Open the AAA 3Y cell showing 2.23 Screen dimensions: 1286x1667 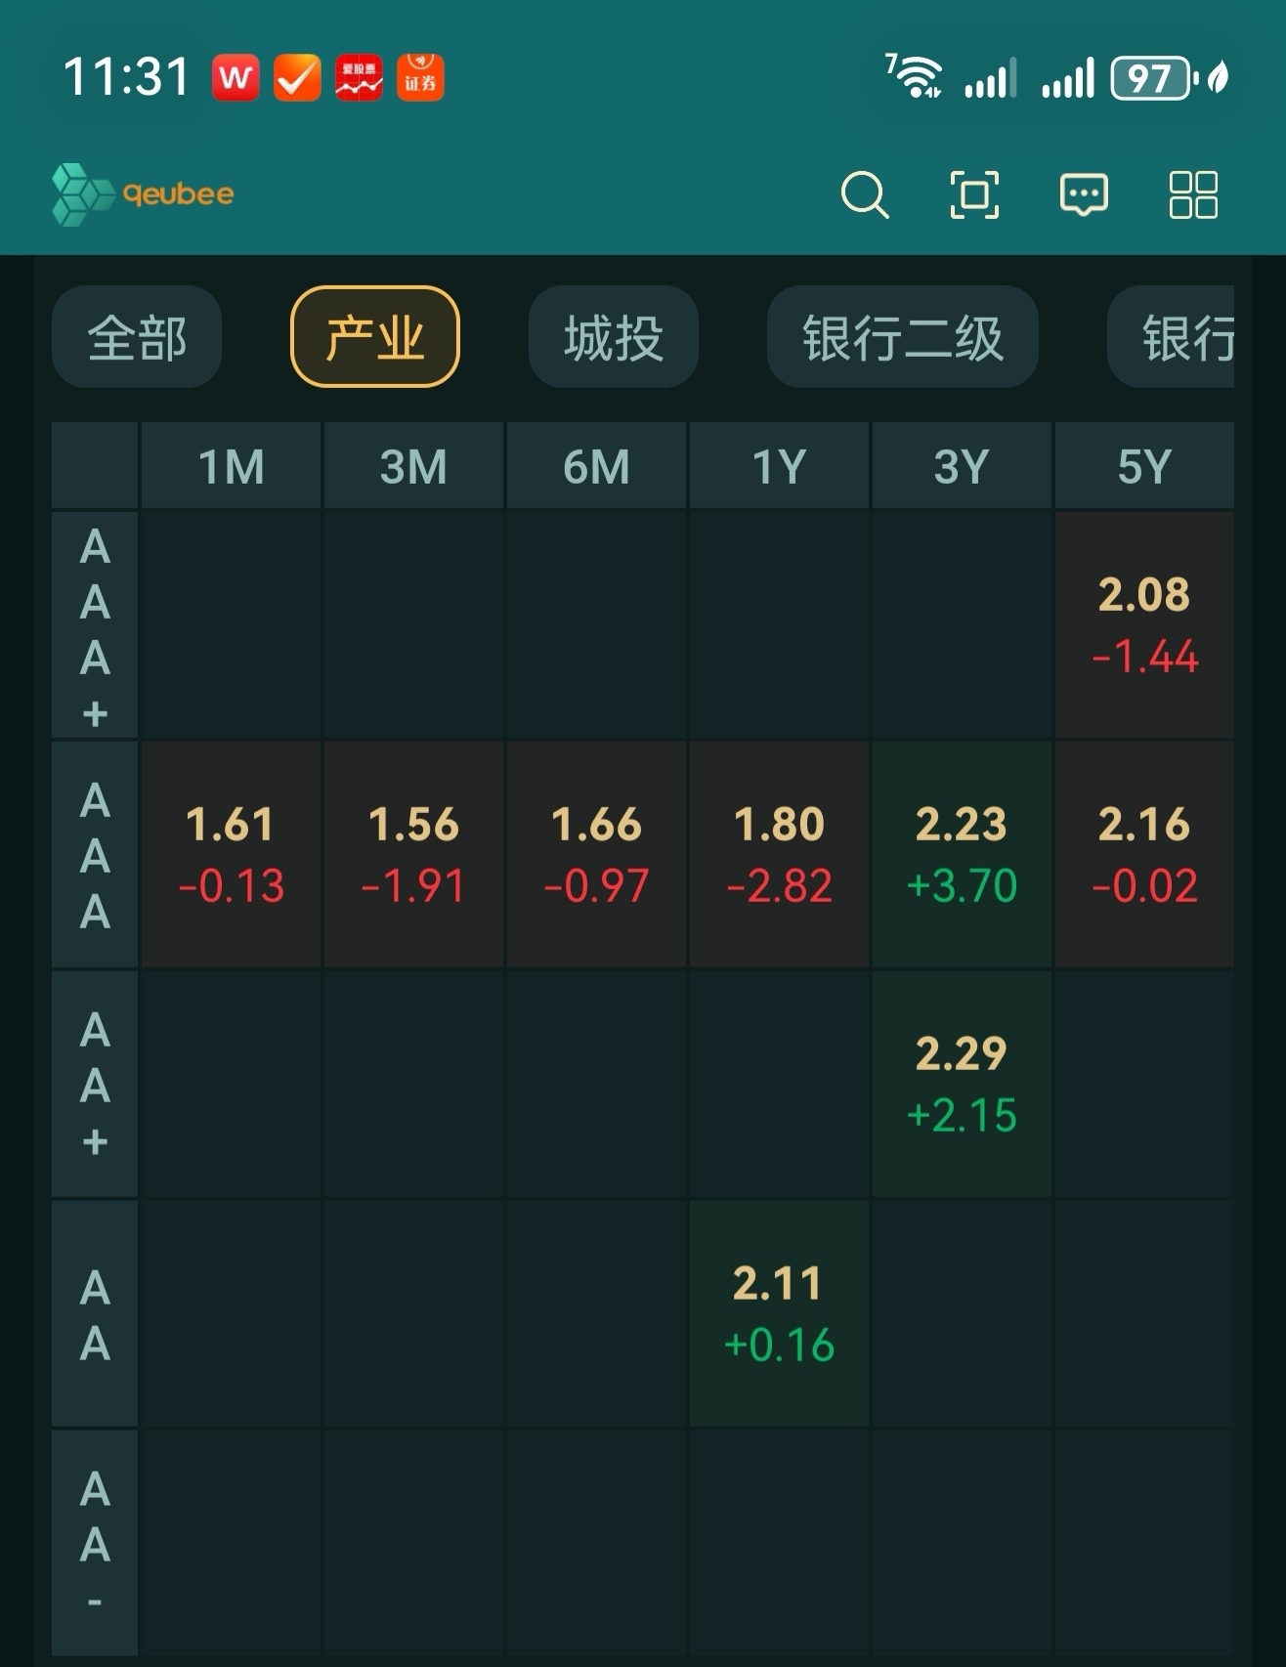point(962,855)
